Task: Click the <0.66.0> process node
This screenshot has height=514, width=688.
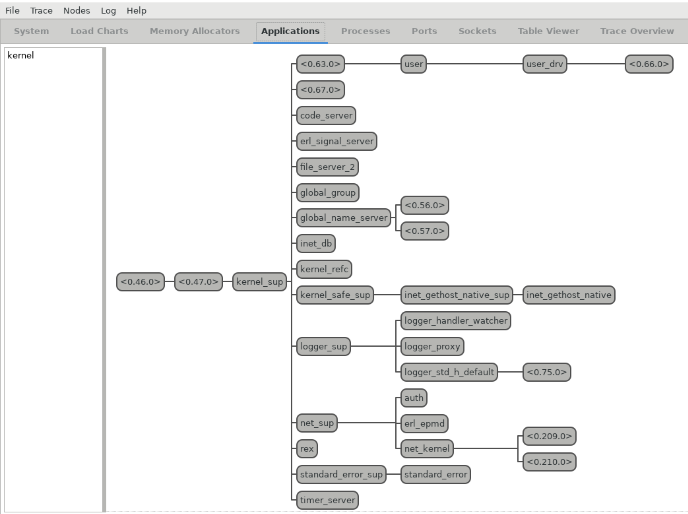Action: click(x=649, y=64)
